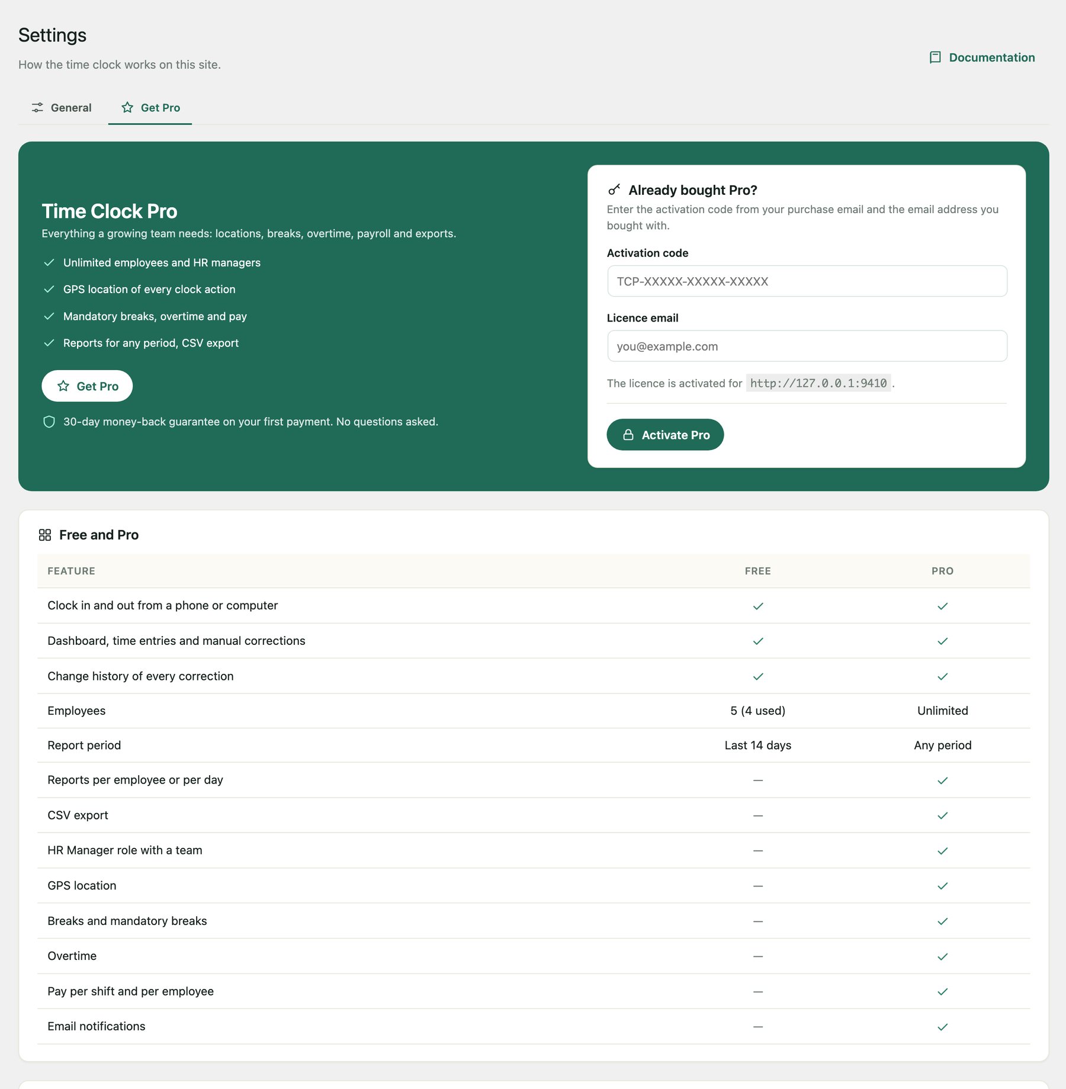Click the PRO column header
Screen dimensions: 1066x1089
943,571
